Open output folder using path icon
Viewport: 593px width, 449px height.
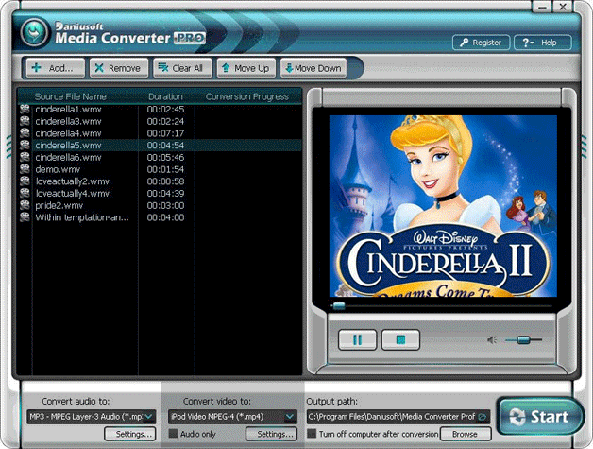click(483, 416)
